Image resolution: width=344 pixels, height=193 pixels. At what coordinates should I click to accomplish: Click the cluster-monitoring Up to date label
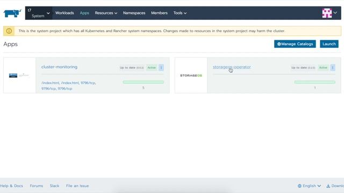pyautogui.click(x=132, y=68)
